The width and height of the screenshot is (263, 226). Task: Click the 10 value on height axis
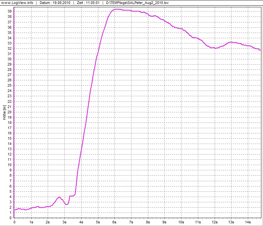pos(10,165)
